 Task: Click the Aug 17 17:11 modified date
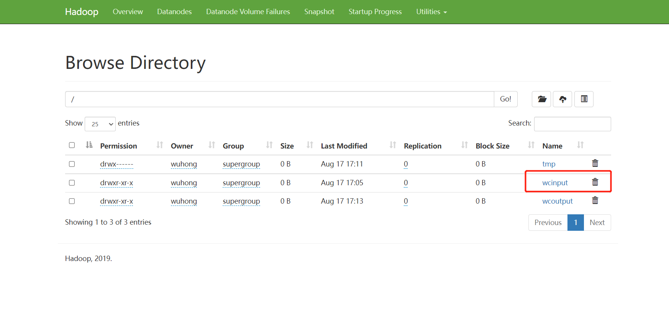coord(342,164)
